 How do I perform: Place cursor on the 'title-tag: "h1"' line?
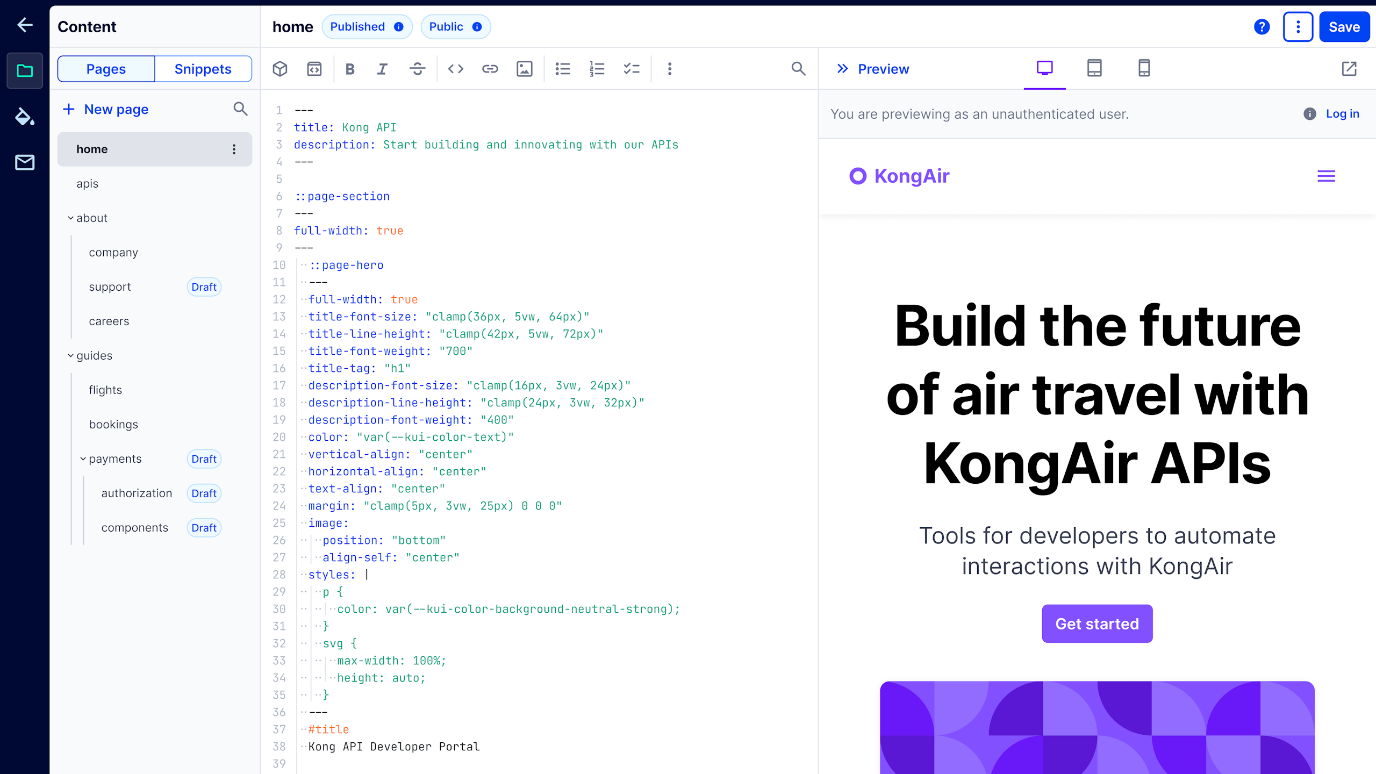[x=360, y=368]
